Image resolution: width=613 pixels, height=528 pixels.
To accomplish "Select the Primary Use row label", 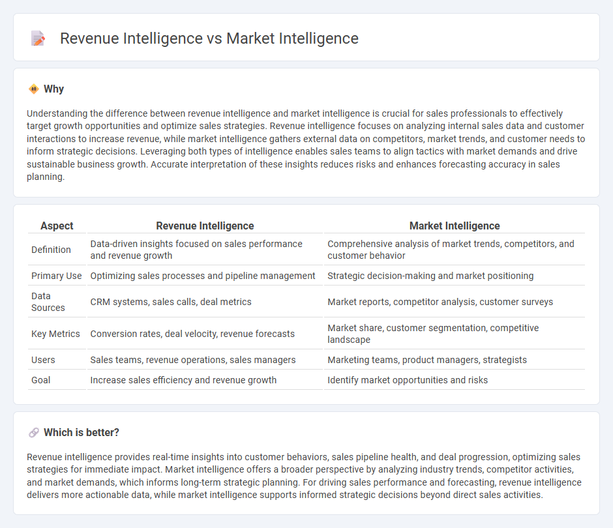I will (x=57, y=276).
